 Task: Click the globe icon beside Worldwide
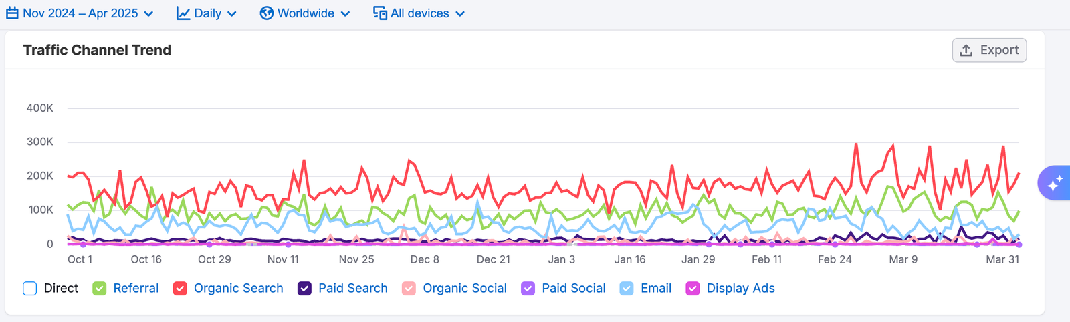(x=267, y=13)
